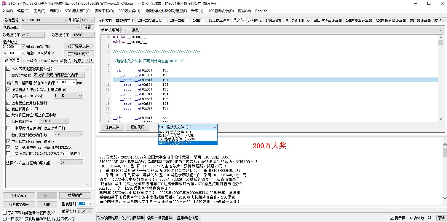The width and height of the screenshot is (447, 222).
Task: Switch to 串口波特率计算器 tab
Action: [x=328, y=20]
